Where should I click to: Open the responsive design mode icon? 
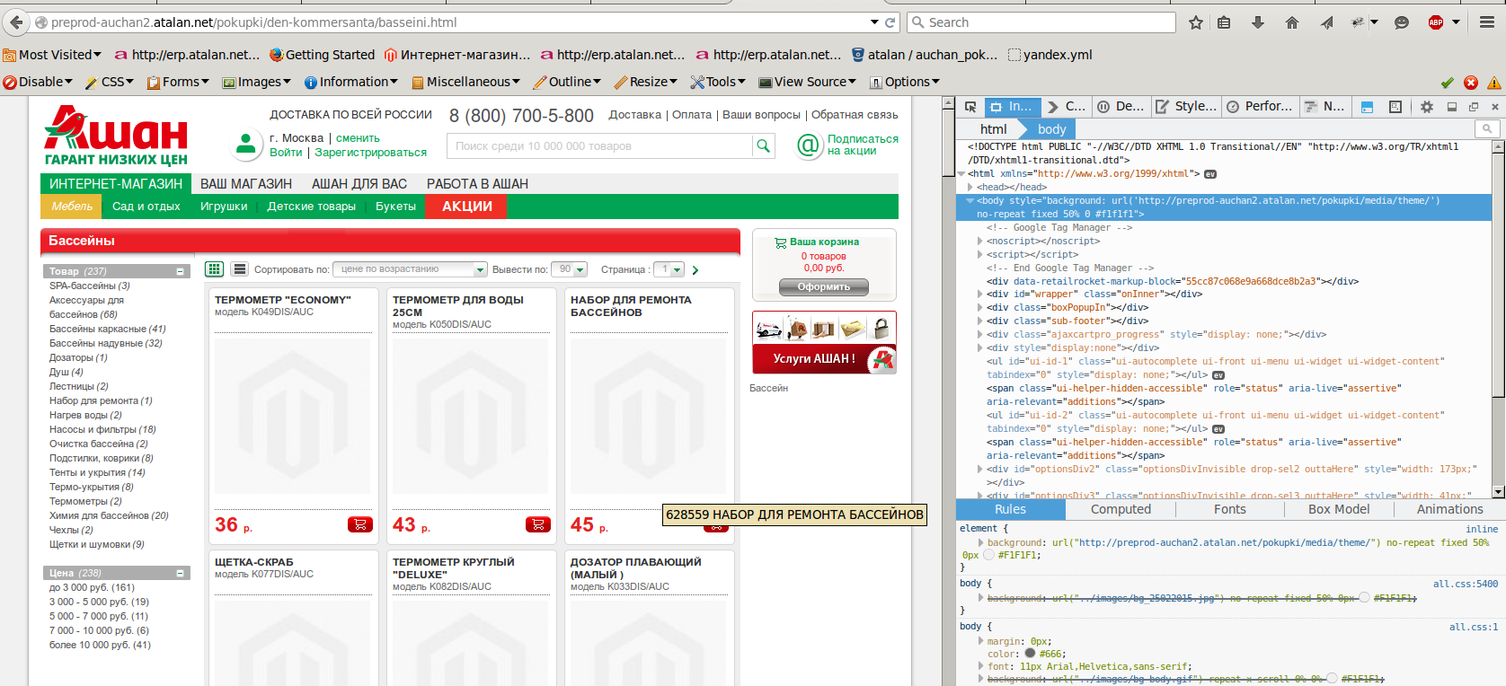click(1395, 107)
